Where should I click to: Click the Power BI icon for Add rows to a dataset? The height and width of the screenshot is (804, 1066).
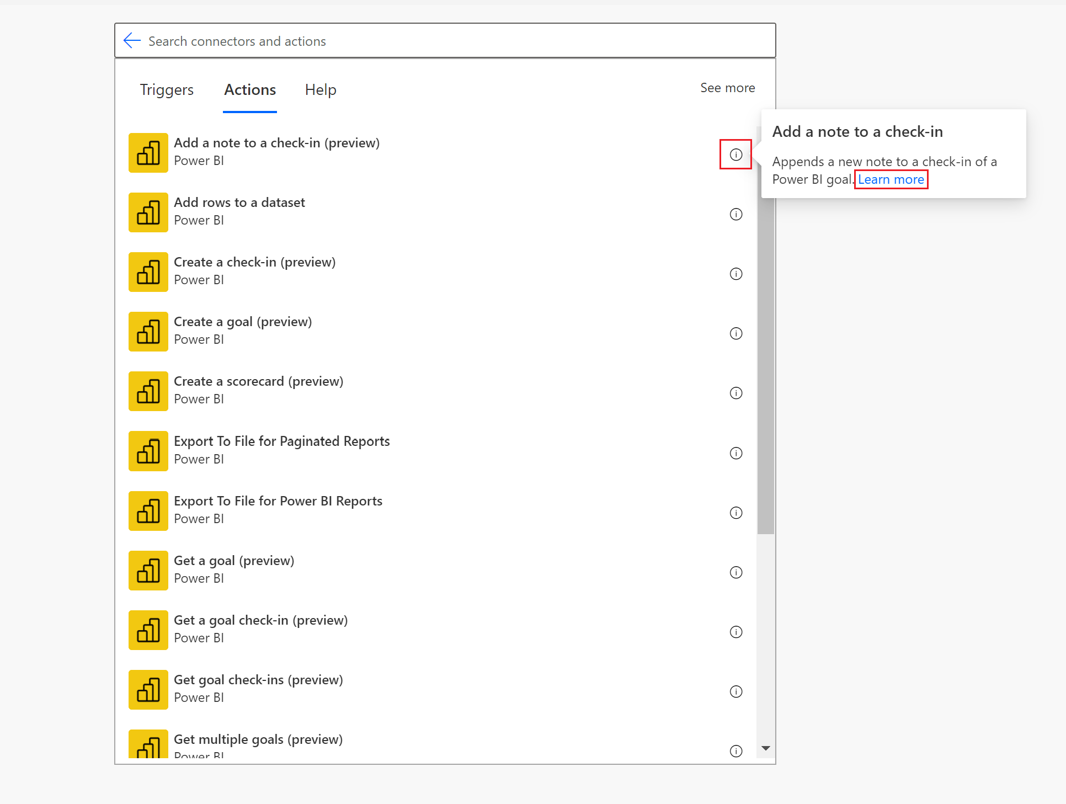[148, 212]
